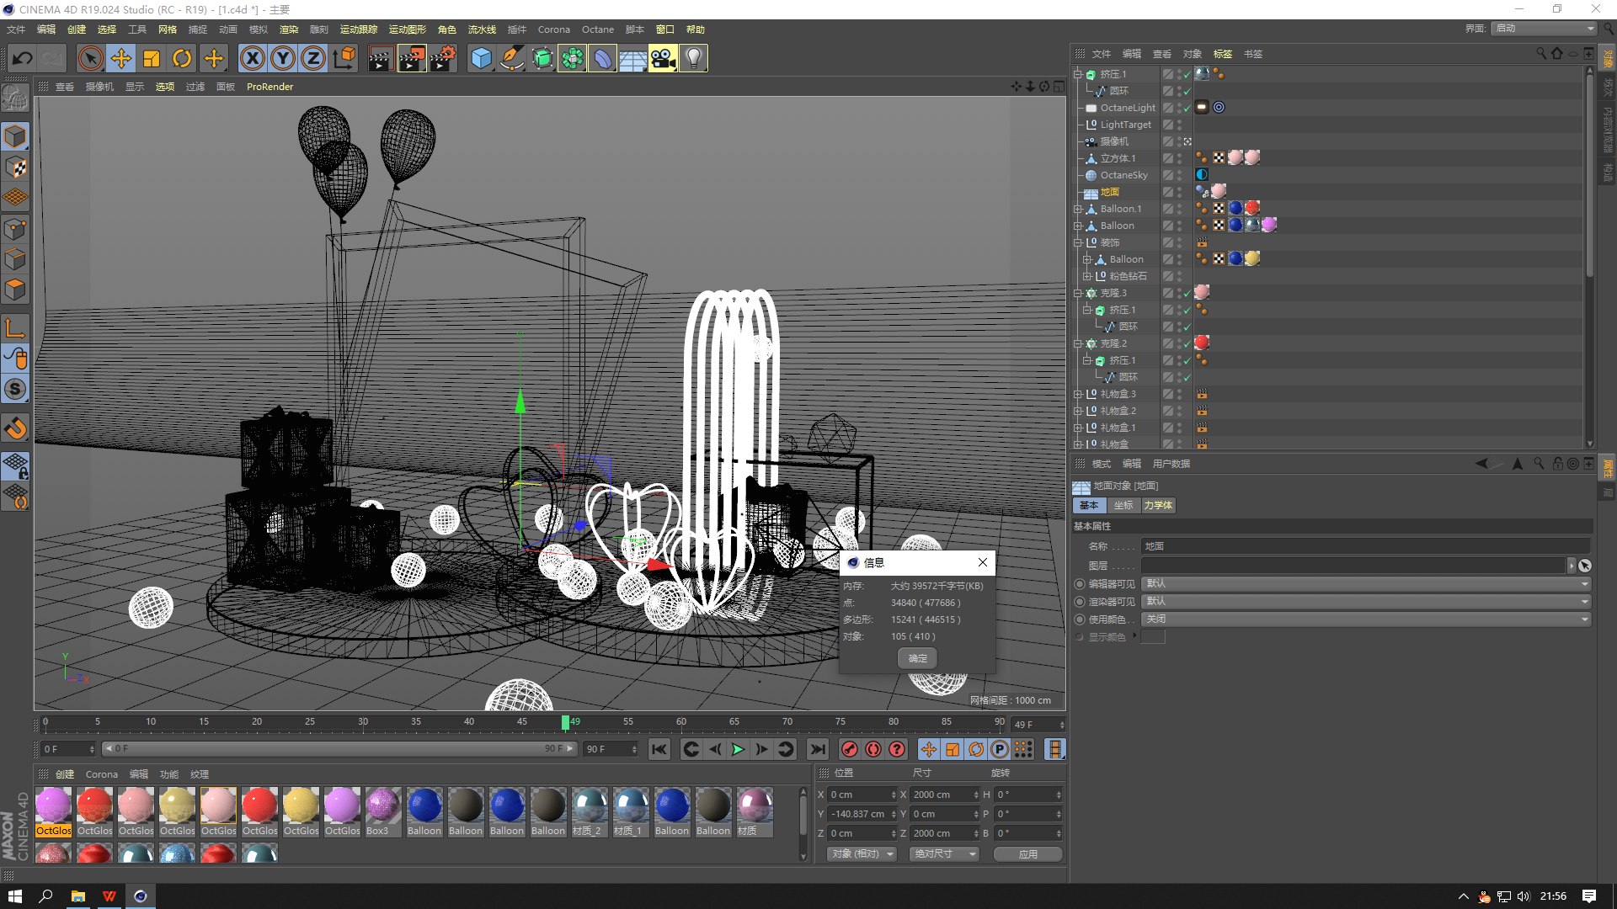Click the light bulb icon

click(x=693, y=58)
